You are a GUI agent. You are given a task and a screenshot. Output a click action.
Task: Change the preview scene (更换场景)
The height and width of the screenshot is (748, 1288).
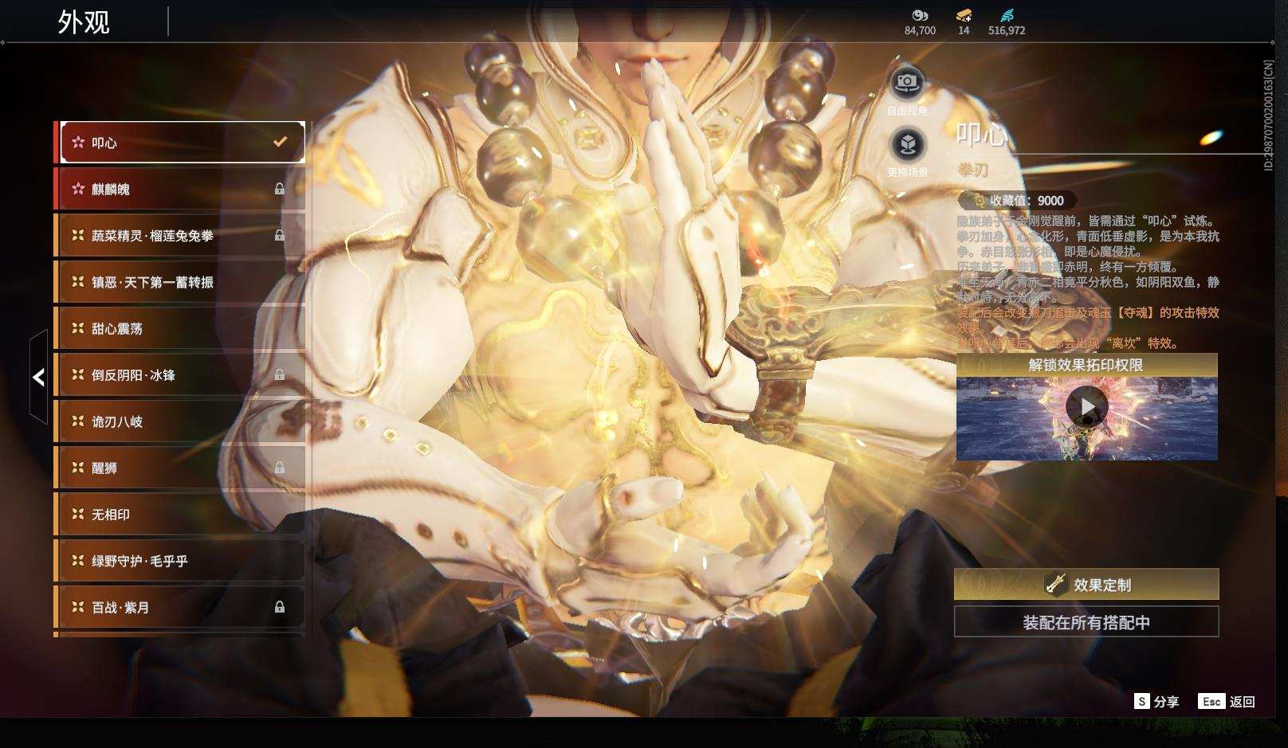(x=907, y=145)
